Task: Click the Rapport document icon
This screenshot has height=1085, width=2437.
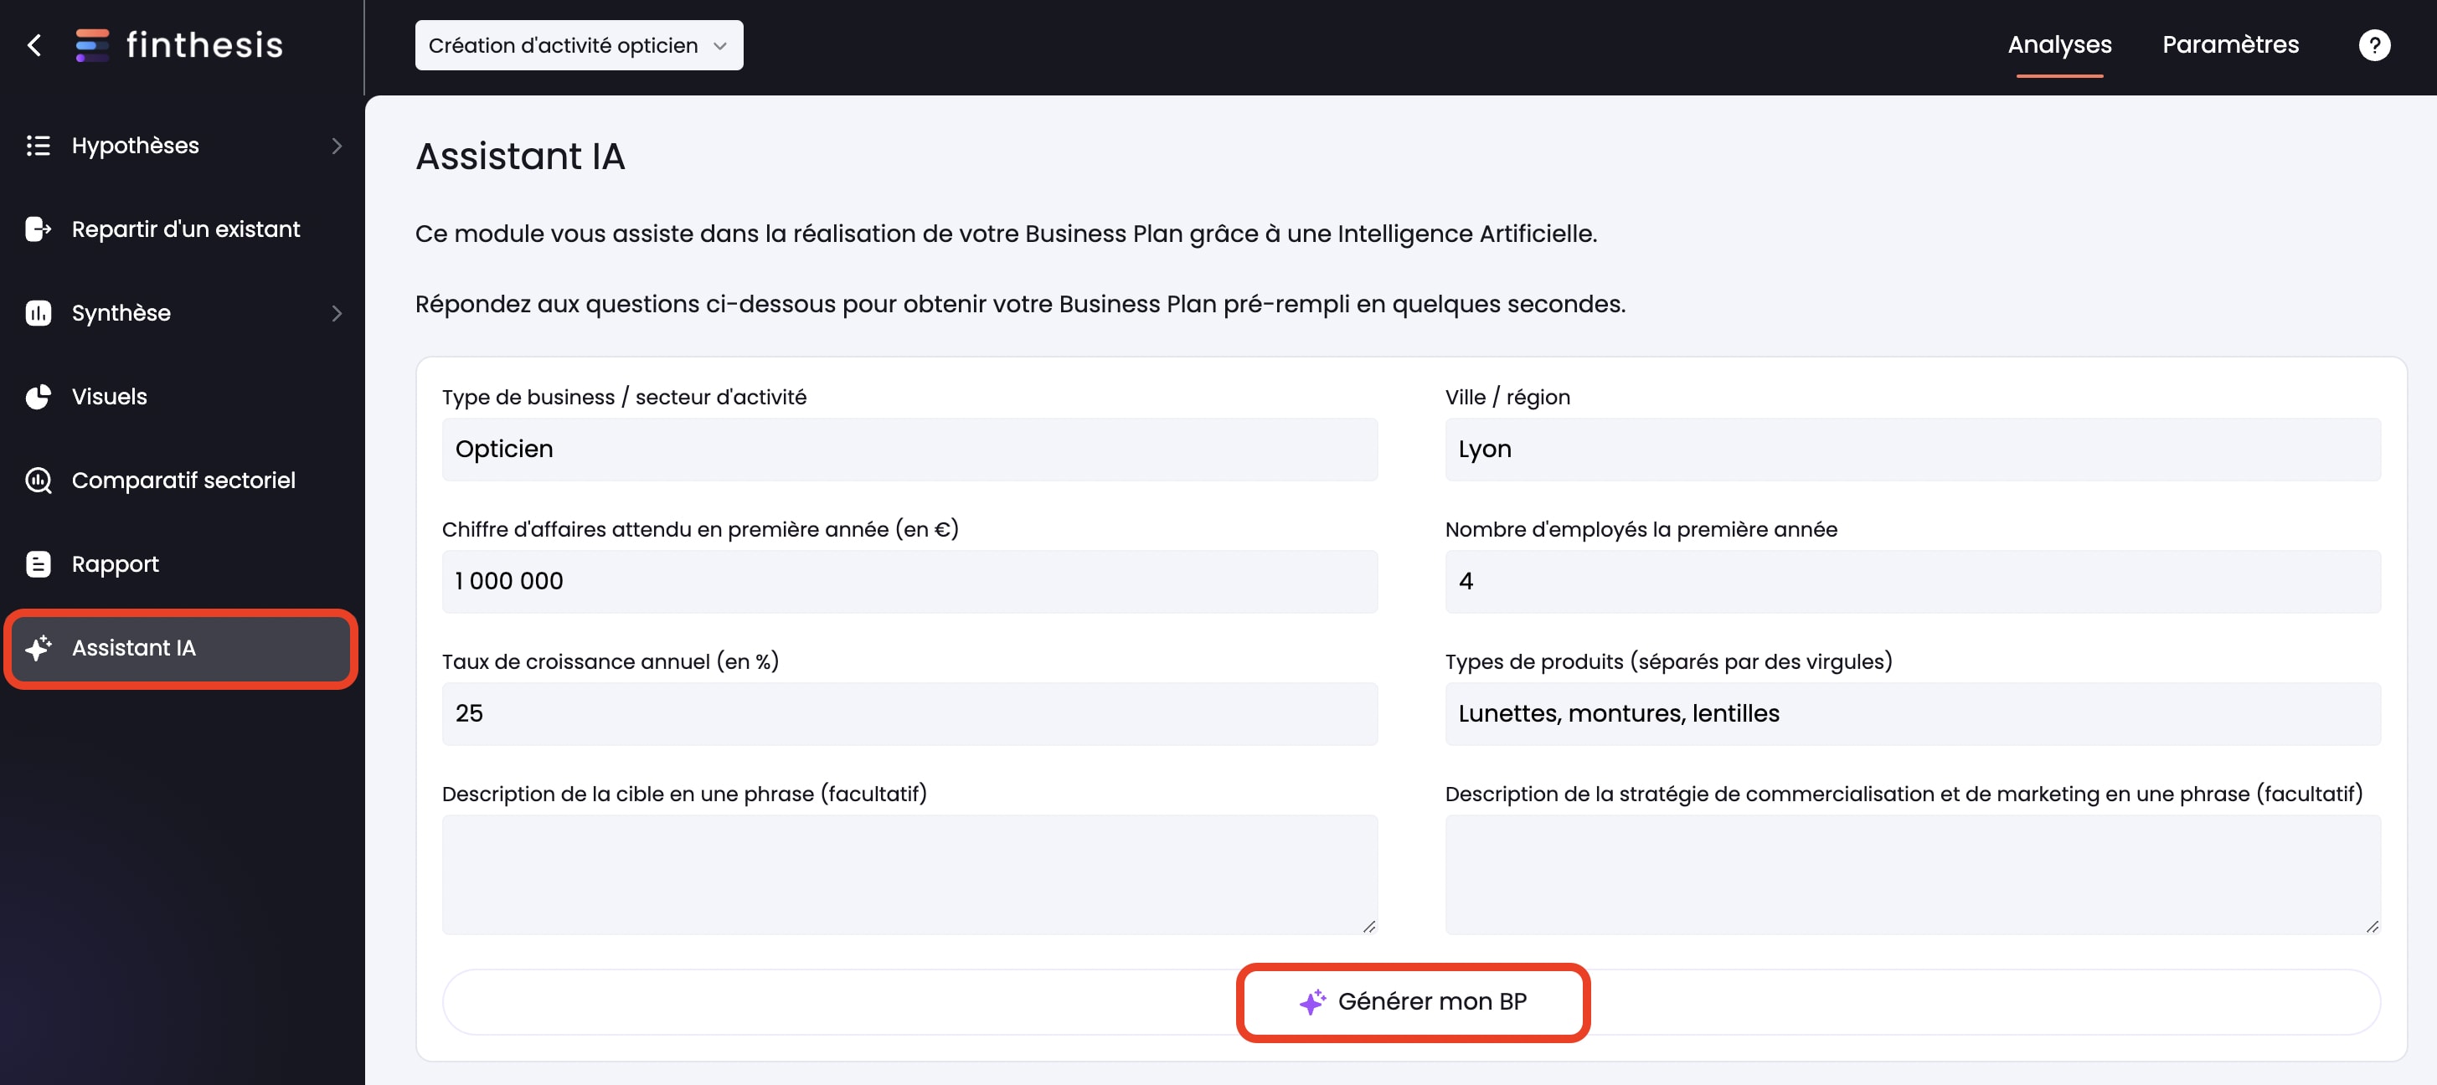Action: (x=38, y=563)
